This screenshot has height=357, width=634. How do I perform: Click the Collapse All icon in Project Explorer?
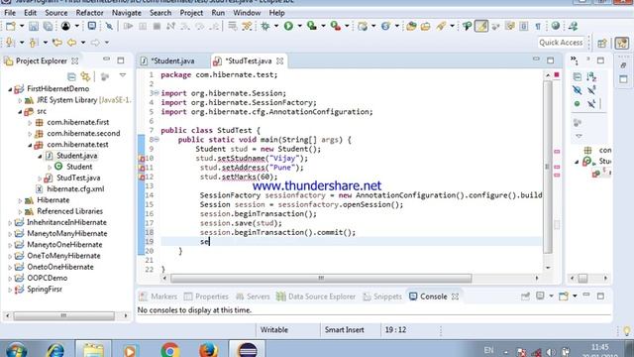tap(71, 76)
